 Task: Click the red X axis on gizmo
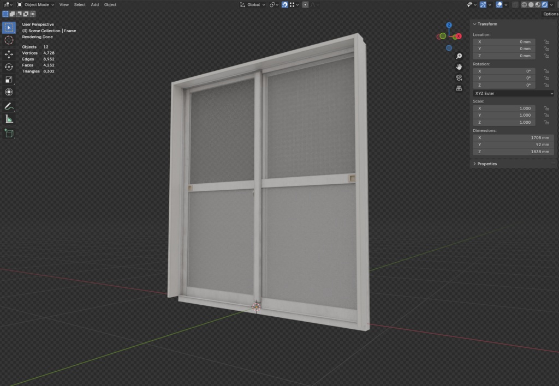(459, 37)
